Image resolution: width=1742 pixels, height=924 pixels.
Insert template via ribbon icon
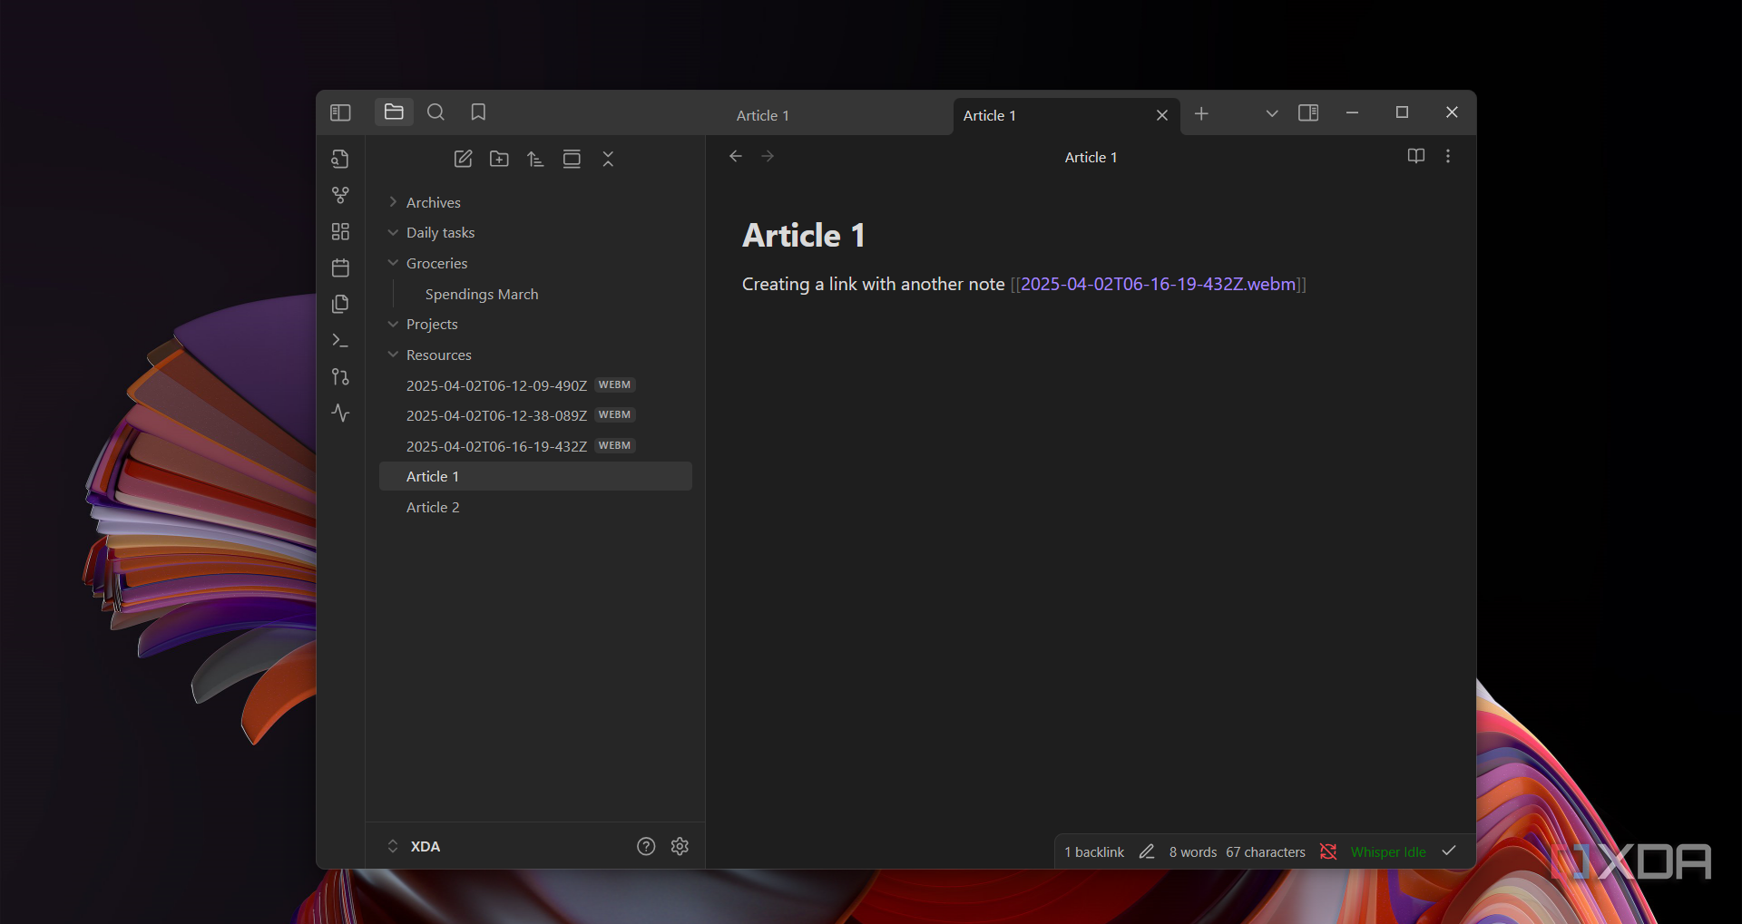340,304
